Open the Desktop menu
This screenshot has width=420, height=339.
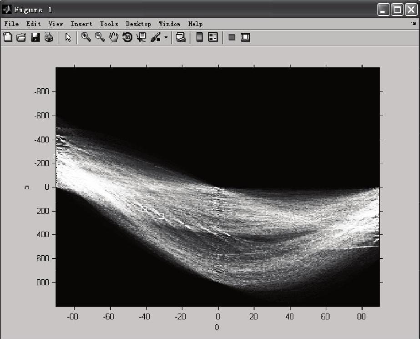click(x=138, y=24)
